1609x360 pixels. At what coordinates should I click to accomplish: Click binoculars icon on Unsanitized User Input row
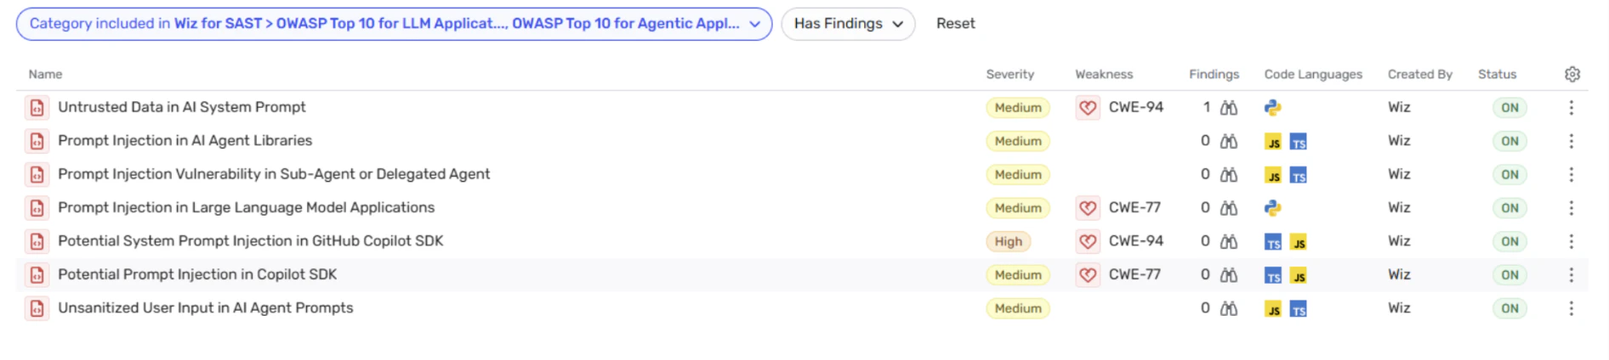tap(1229, 309)
